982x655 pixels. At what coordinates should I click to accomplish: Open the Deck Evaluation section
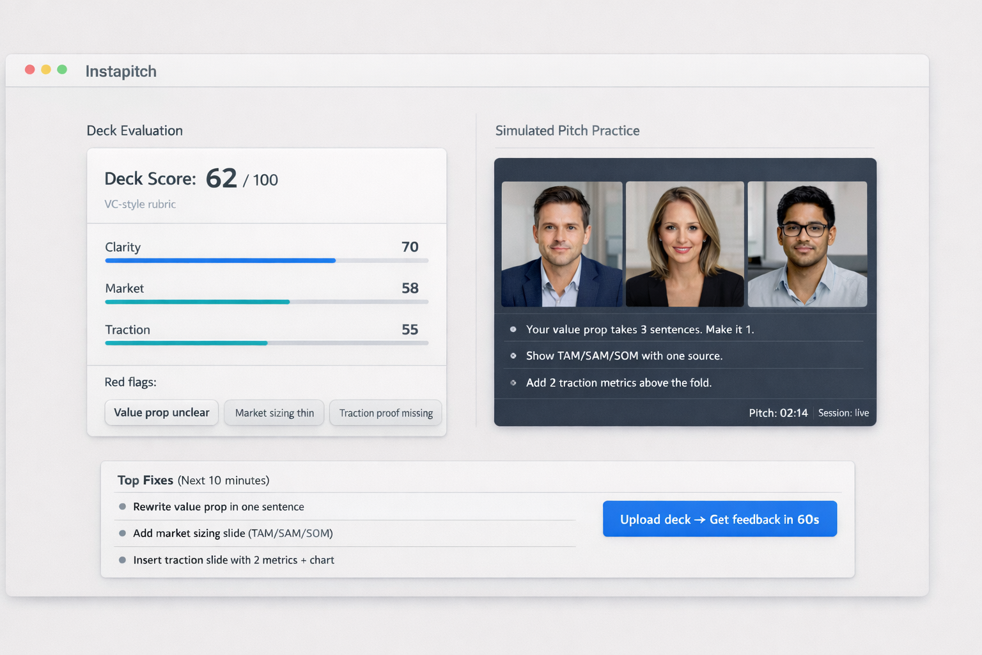click(x=134, y=130)
